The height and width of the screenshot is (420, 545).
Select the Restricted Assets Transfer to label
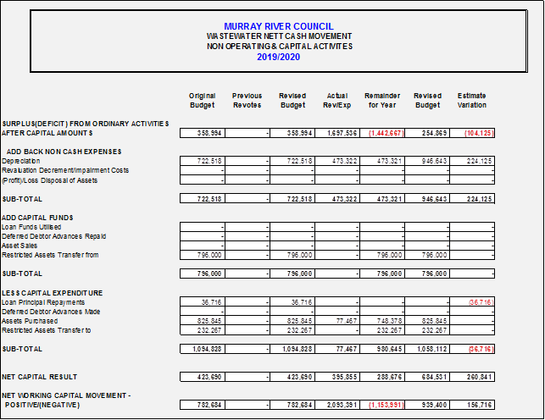pos(47,330)
